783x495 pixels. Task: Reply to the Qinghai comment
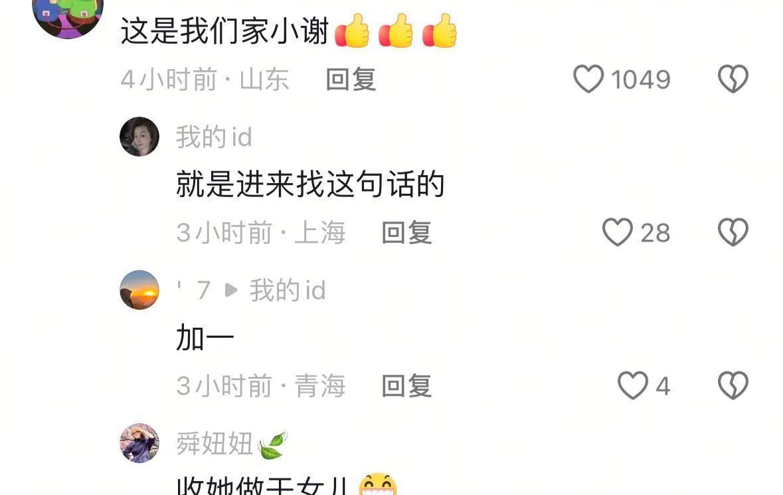(x=406, y=386)
